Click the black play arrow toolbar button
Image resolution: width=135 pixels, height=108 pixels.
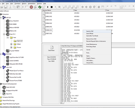[x=48, y=7]
